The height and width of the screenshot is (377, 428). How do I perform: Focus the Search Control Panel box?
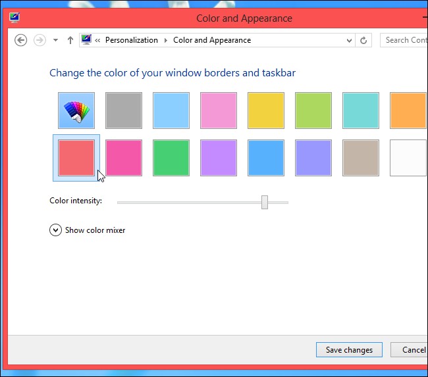pyautogui.click(x=404, y=40)
